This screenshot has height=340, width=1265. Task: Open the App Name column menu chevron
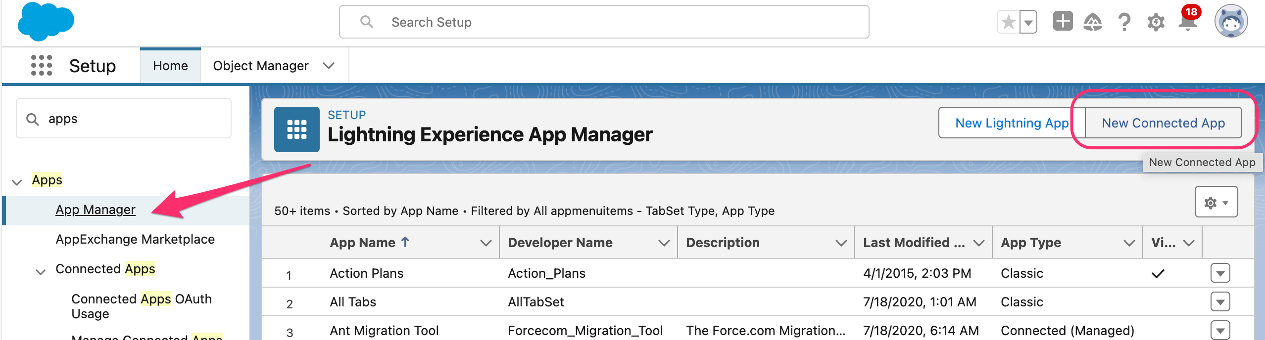(x=486, y=243)
